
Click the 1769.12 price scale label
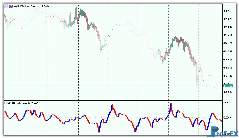pos(228,60)
